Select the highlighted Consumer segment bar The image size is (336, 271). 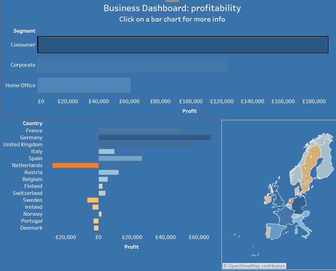(x=183, y=44)
